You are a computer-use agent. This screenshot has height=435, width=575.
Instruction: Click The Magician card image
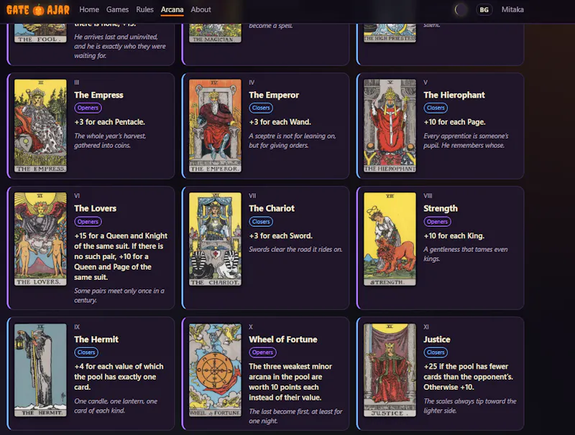215,33
